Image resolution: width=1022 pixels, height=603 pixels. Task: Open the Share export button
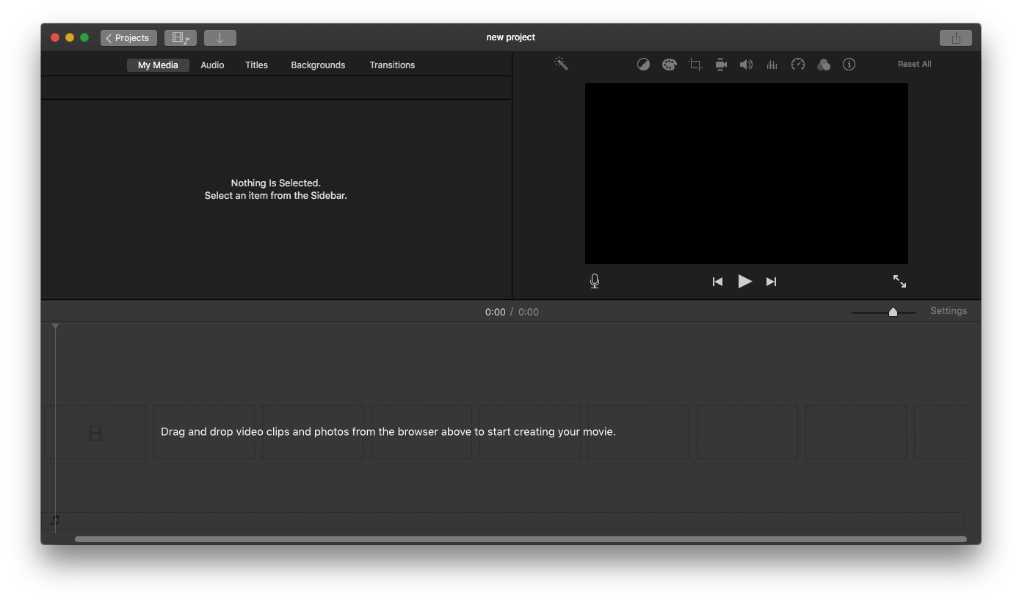(x=956, y=38)
